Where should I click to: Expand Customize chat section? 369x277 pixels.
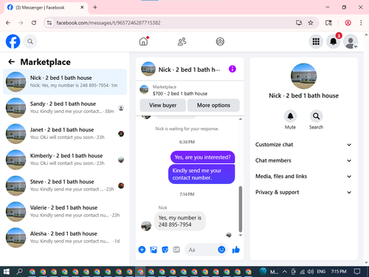pyautogui.click(x=303, y=145)
